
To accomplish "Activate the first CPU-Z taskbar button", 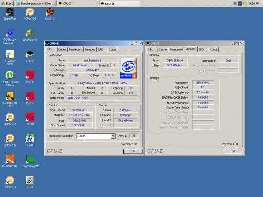I will [77, 3].
